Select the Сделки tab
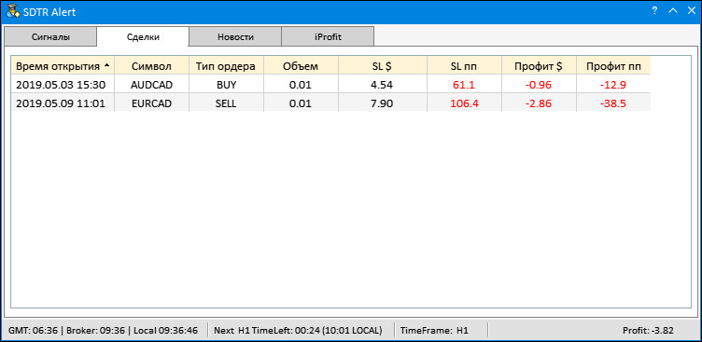This screenshot has height=342, width=702. pyautogui.click(x=143, y=36)
